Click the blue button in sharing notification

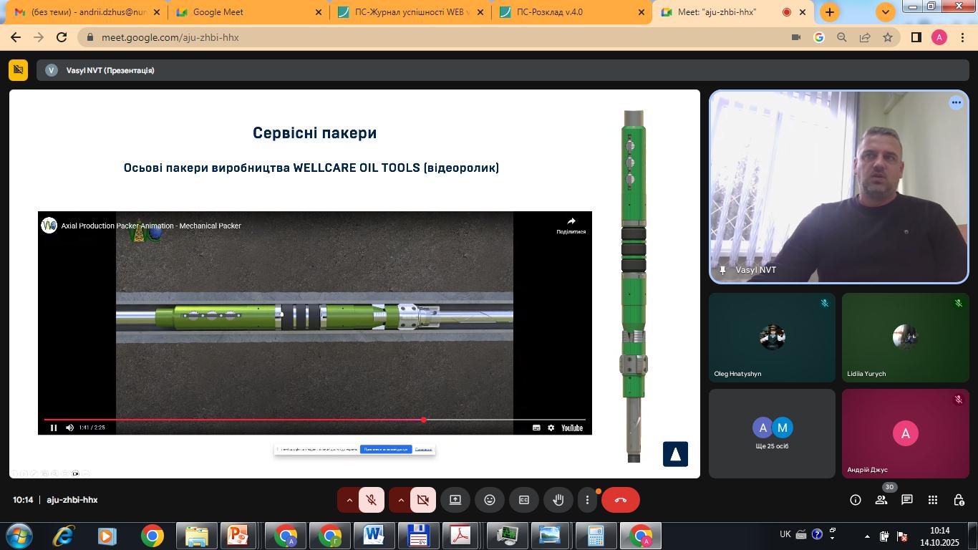(x=386, y=450)
